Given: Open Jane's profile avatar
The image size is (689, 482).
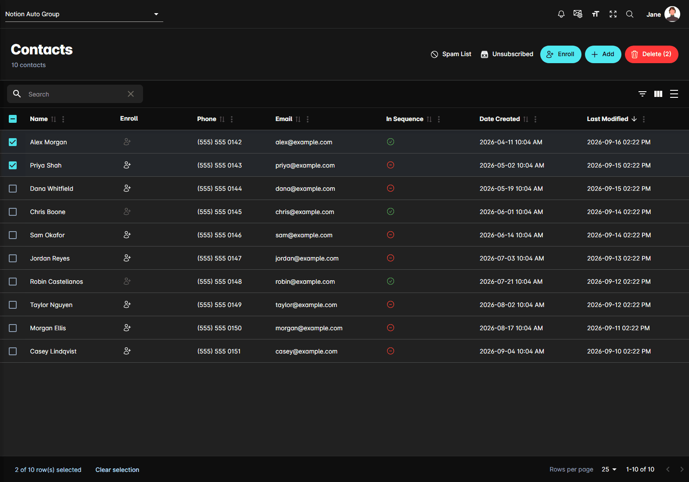Looking at the screenshot, I should click(x=672, y=14).
